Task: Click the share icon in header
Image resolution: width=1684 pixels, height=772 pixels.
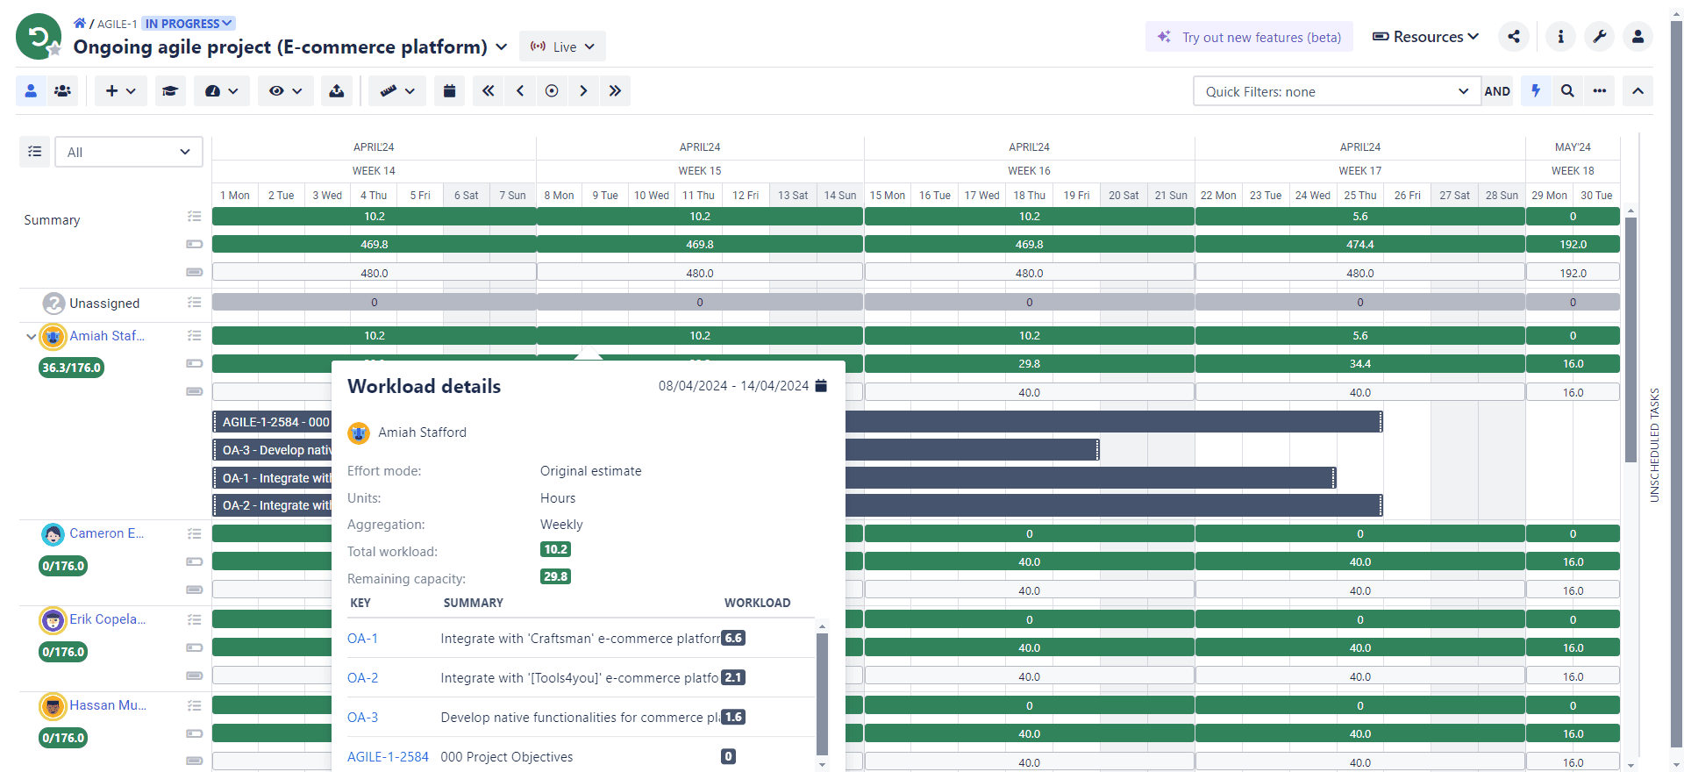Action: (1514, 37)
